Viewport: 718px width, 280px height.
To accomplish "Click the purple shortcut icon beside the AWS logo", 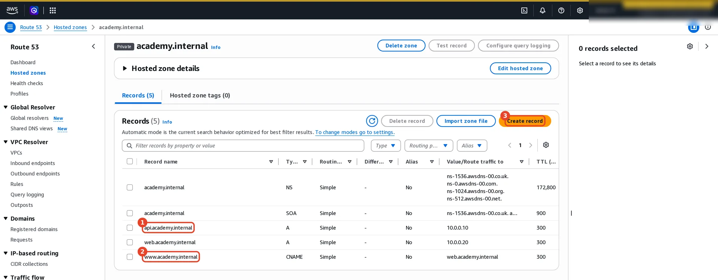I will pos(34,10).
